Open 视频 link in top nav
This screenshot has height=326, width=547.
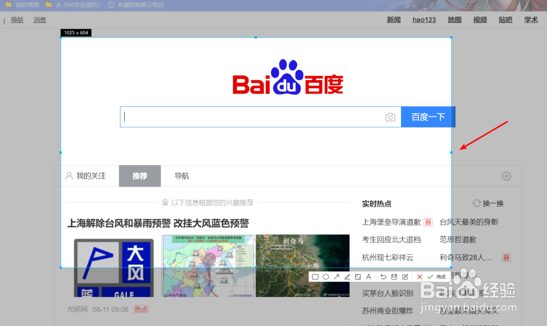tap(480, 20)
